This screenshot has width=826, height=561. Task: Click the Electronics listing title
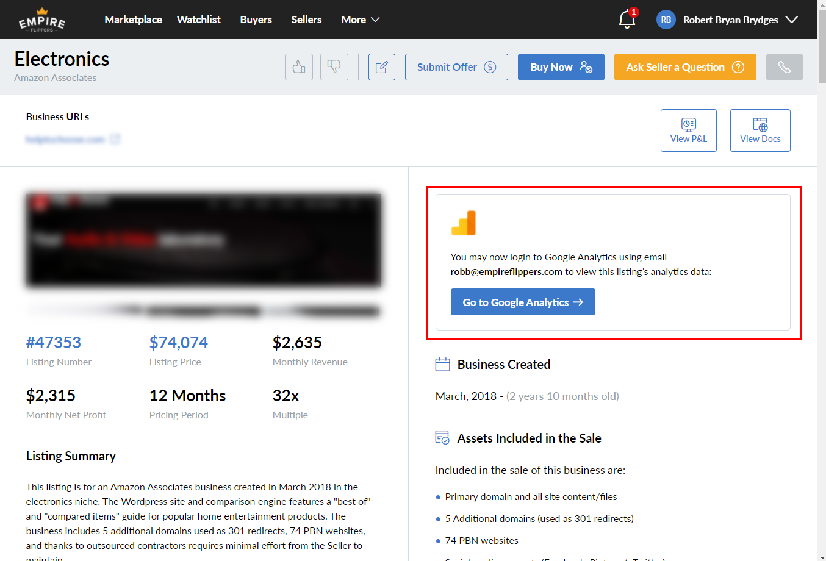(x=62, y=59)
